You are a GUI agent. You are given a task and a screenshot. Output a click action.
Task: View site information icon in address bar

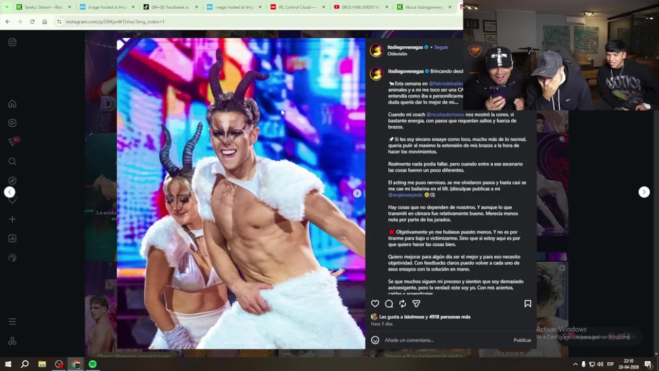coord(59,22)
